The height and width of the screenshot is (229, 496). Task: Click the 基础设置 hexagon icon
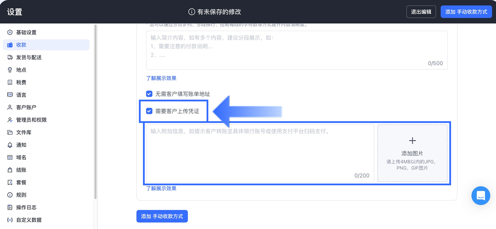10,32
